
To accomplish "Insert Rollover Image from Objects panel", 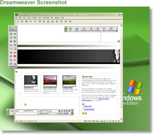I will [15, 34].
